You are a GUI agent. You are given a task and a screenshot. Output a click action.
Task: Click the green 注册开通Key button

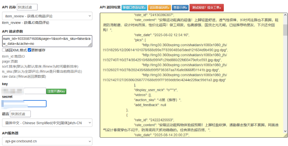56,91
